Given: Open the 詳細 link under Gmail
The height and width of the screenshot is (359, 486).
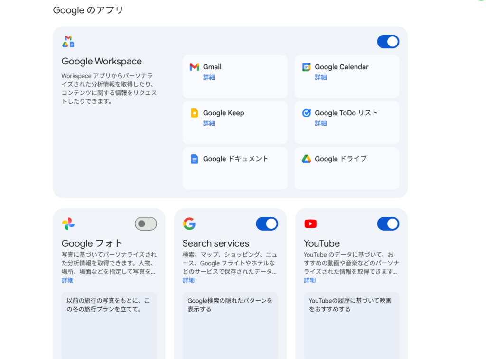Looking at the screenshot, I should [x=209, y=77].
